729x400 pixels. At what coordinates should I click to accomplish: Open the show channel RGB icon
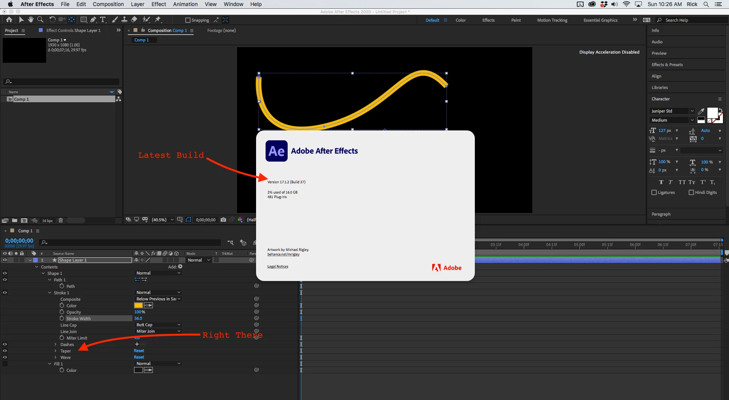tap(240, 220)
